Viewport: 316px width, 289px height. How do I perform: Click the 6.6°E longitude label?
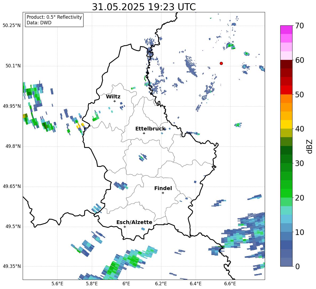tap(230, 284)
